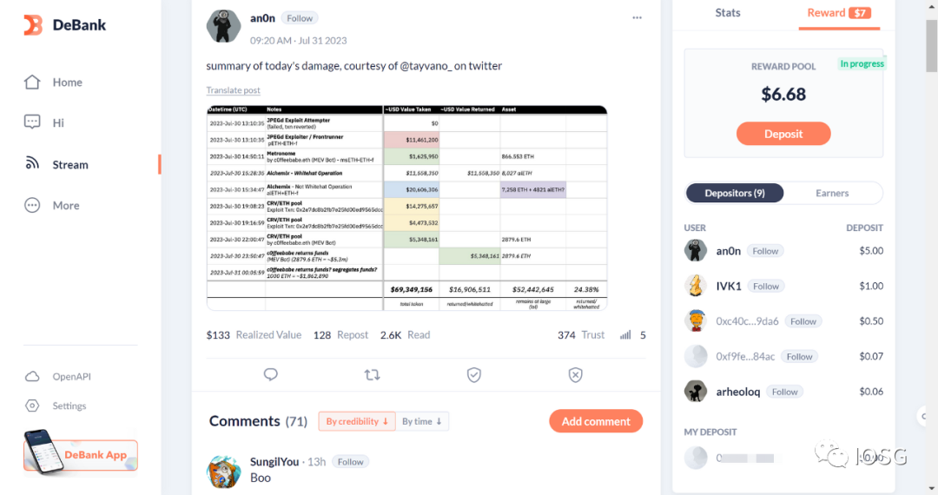The height and width of the screenshot is (495, 938).
Task: Follow the author an0n
Action: (x=300, y=18)
